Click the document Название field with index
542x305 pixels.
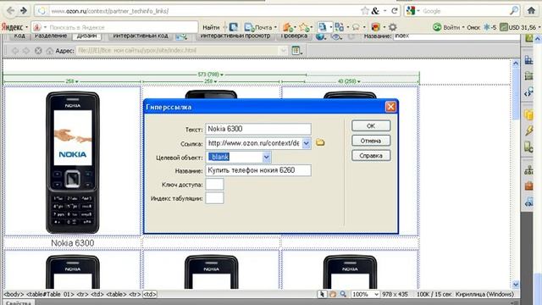456,36
